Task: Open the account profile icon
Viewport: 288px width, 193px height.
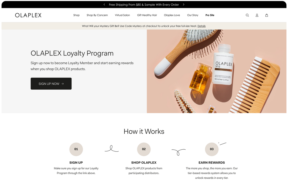Action: (x=257, y=15)
